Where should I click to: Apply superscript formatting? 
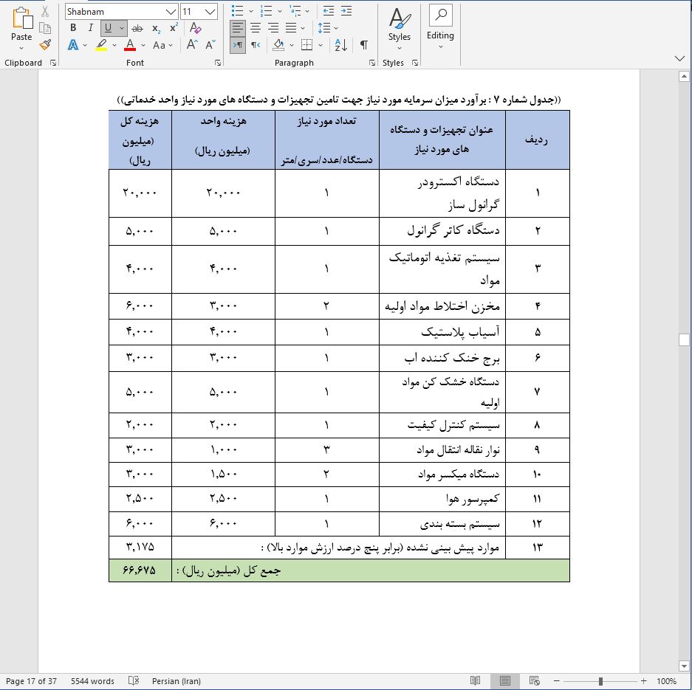[x=174, y=28]
